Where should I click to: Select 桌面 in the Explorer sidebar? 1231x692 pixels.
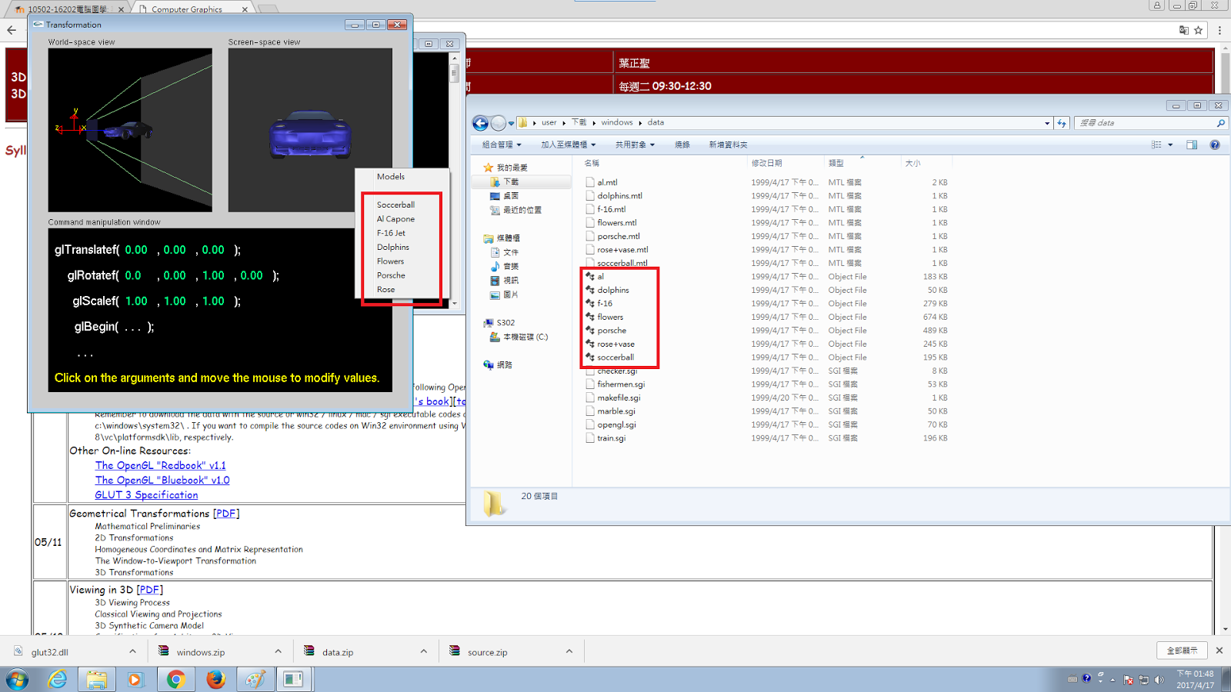coord(511,196)
